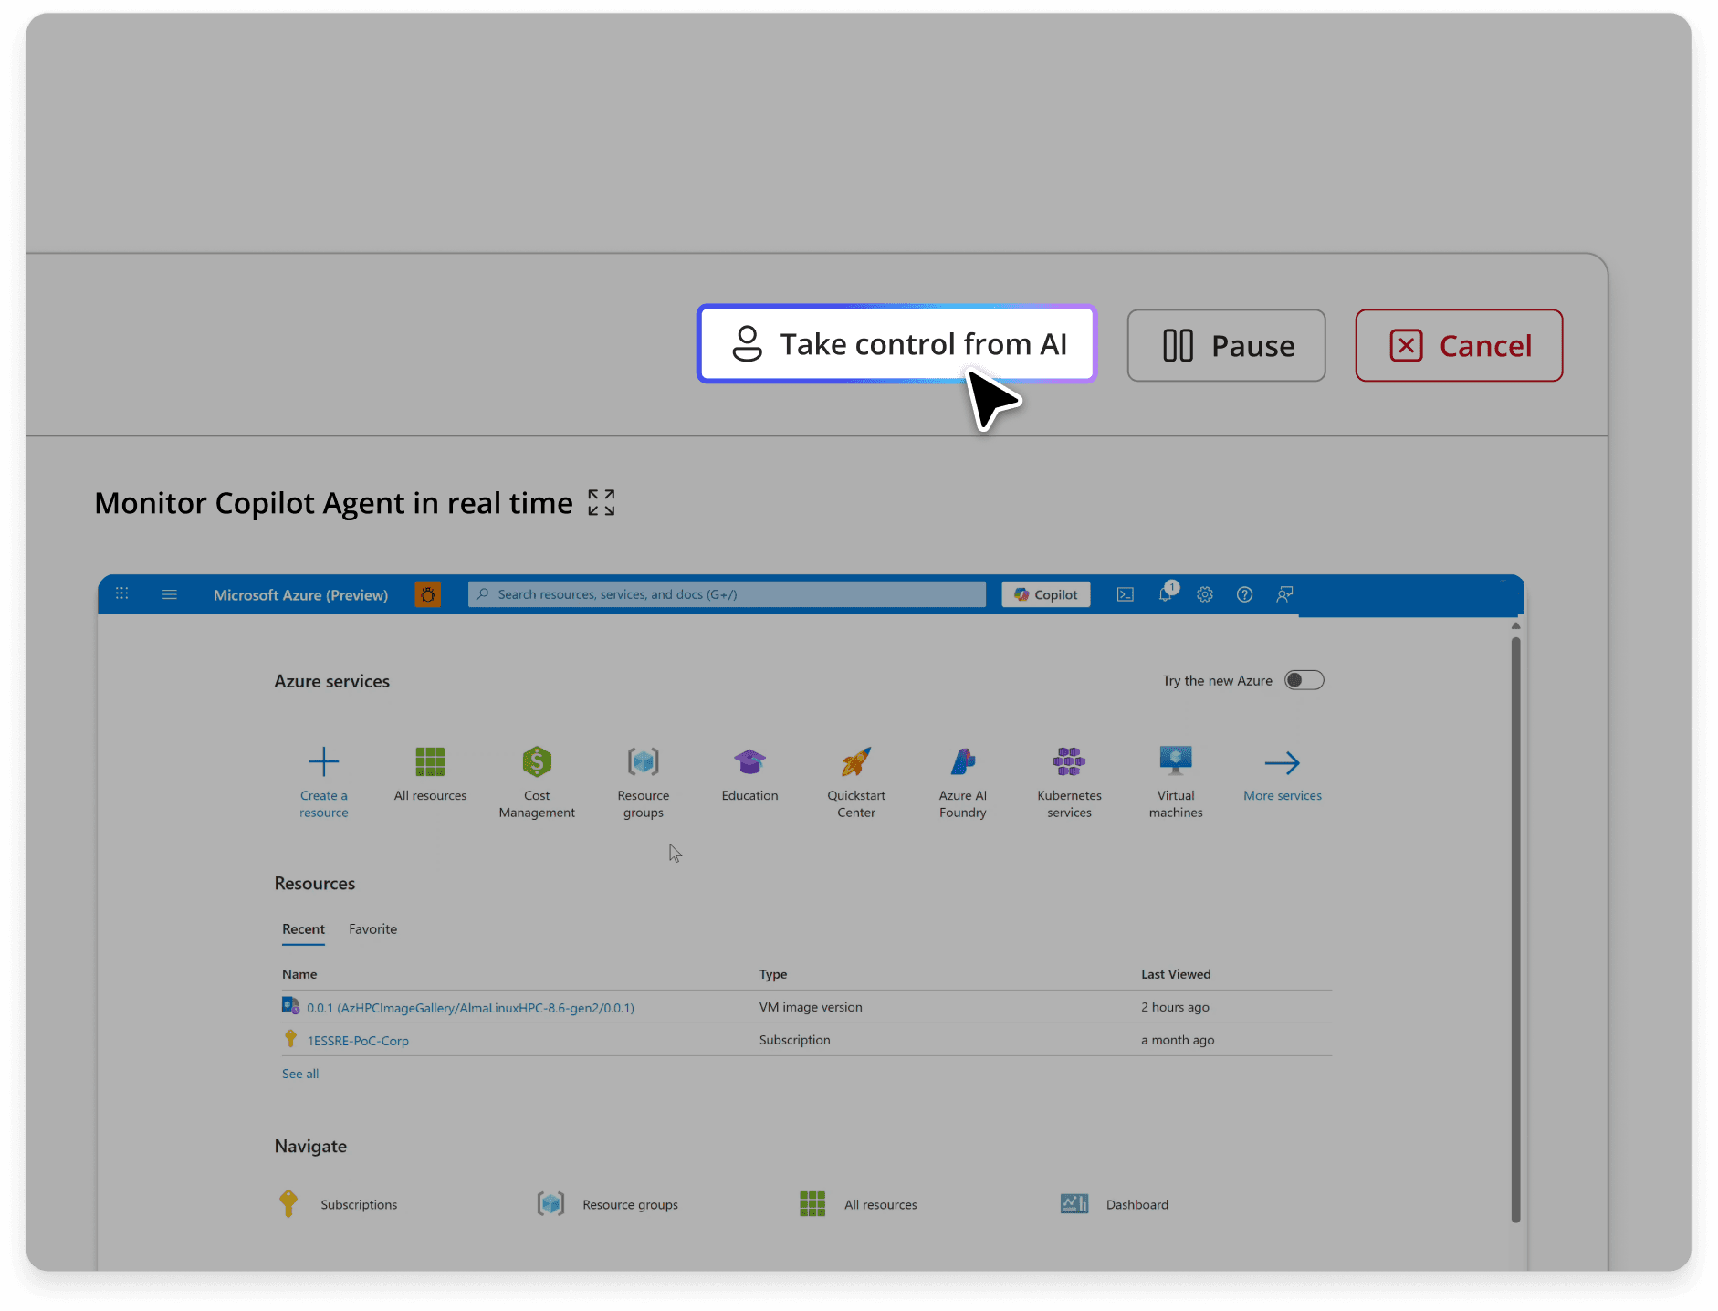Click See all resources link
The image size is (1718, 1311).
(300, 1074)
